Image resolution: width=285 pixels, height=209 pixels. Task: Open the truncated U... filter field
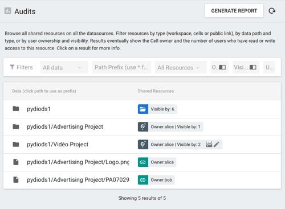point(269,67)
